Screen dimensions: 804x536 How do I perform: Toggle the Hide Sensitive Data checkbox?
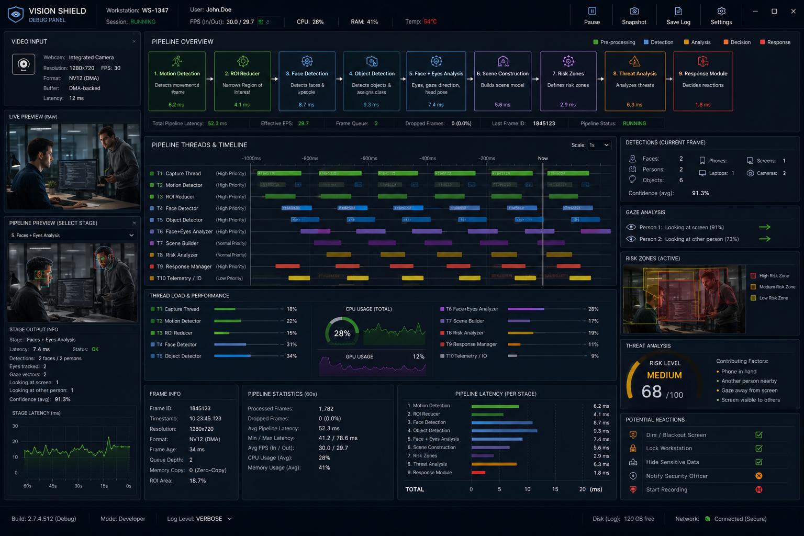759,462
